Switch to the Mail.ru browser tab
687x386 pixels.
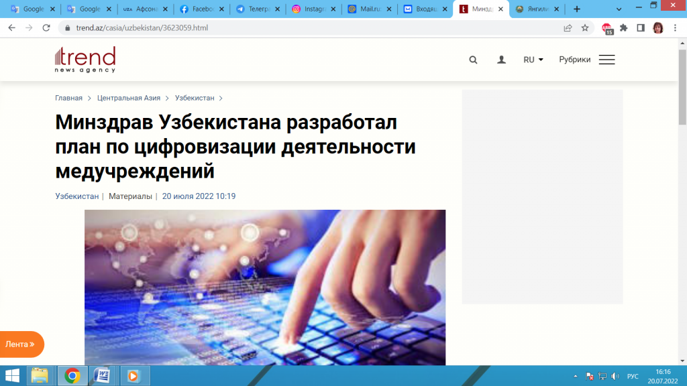366,9
